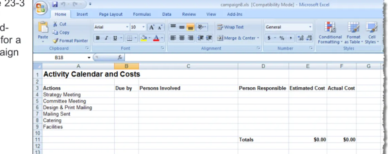
Task: Open the underline style dropdown arrow
Action: (121, 38)
